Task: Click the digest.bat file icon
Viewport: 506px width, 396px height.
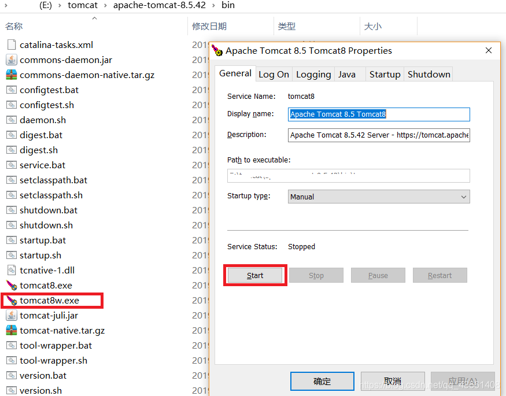Action: click(12, 135)
